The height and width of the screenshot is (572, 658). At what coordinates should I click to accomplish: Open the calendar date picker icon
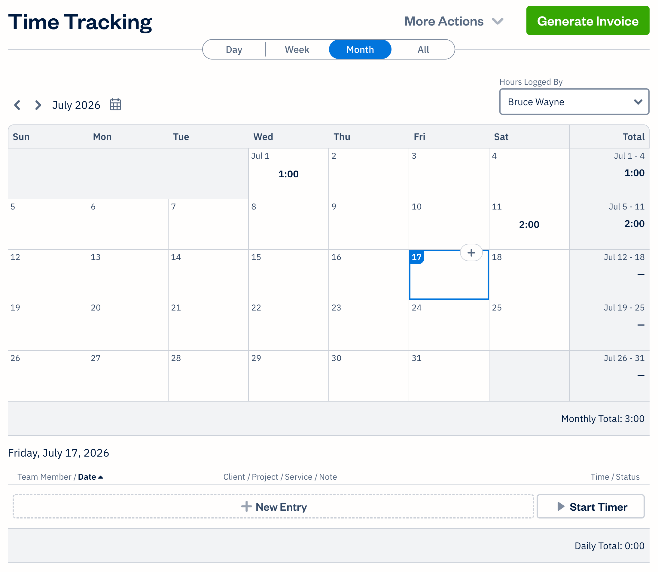tap(115, 104)
